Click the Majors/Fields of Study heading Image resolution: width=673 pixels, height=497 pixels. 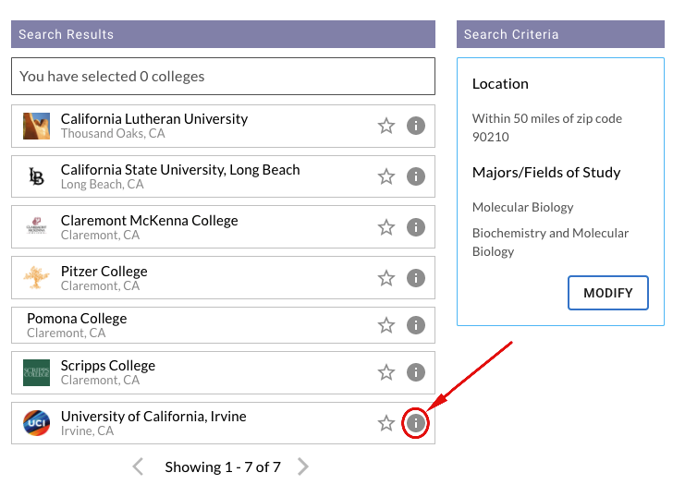coord(546,173)
